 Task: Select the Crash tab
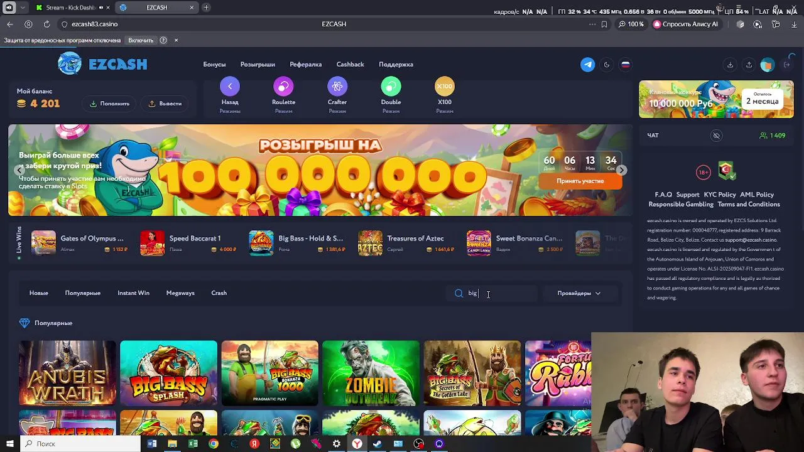point(219,293)
